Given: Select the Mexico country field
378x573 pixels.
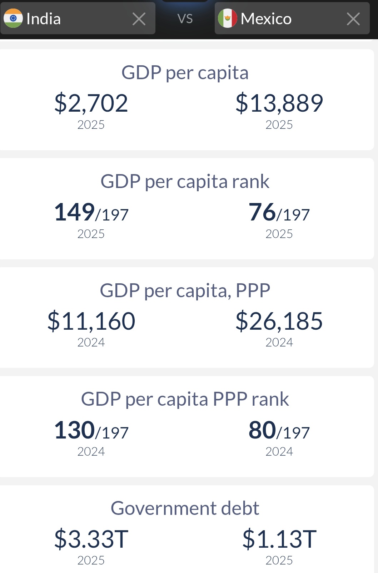Looking at the screenshot, I should [292, 18].
